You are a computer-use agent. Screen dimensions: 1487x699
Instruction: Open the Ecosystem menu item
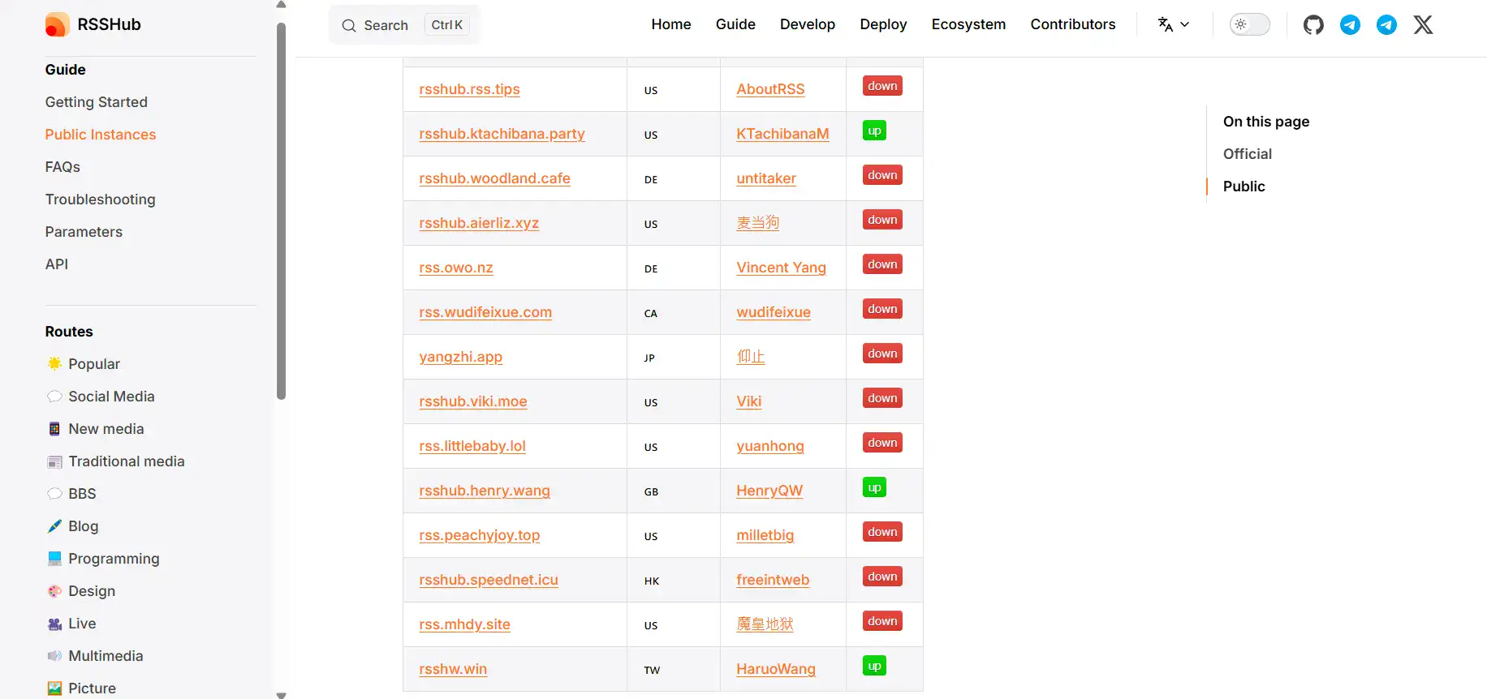[968, 24]
